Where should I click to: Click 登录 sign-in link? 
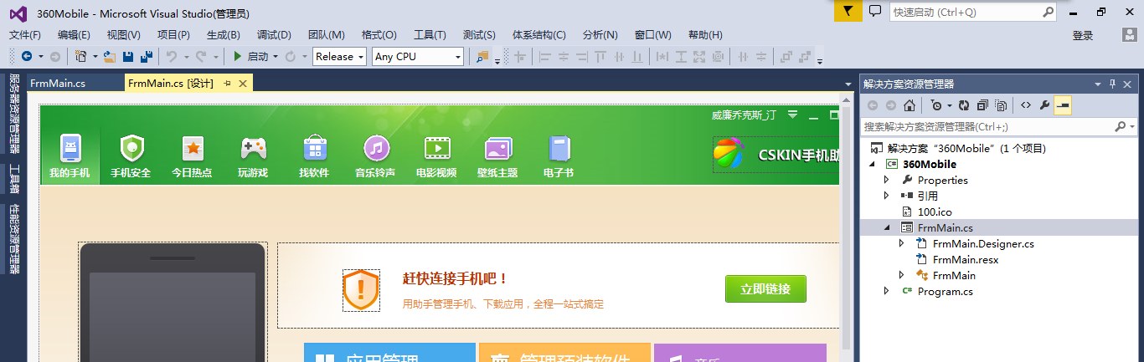[x=1083, y=35]
